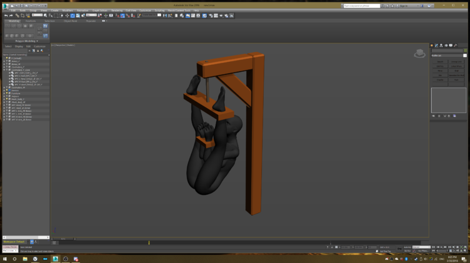470x263 pixels.
Task: Click the ViewCube in the viewport
Action: tap(420, 53)
